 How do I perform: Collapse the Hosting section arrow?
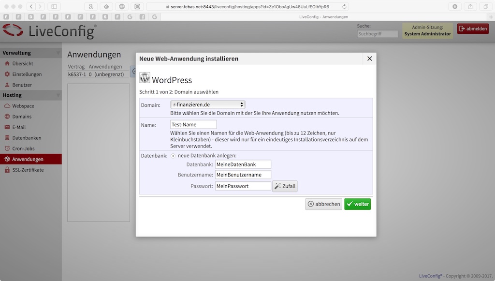[58, 95]
